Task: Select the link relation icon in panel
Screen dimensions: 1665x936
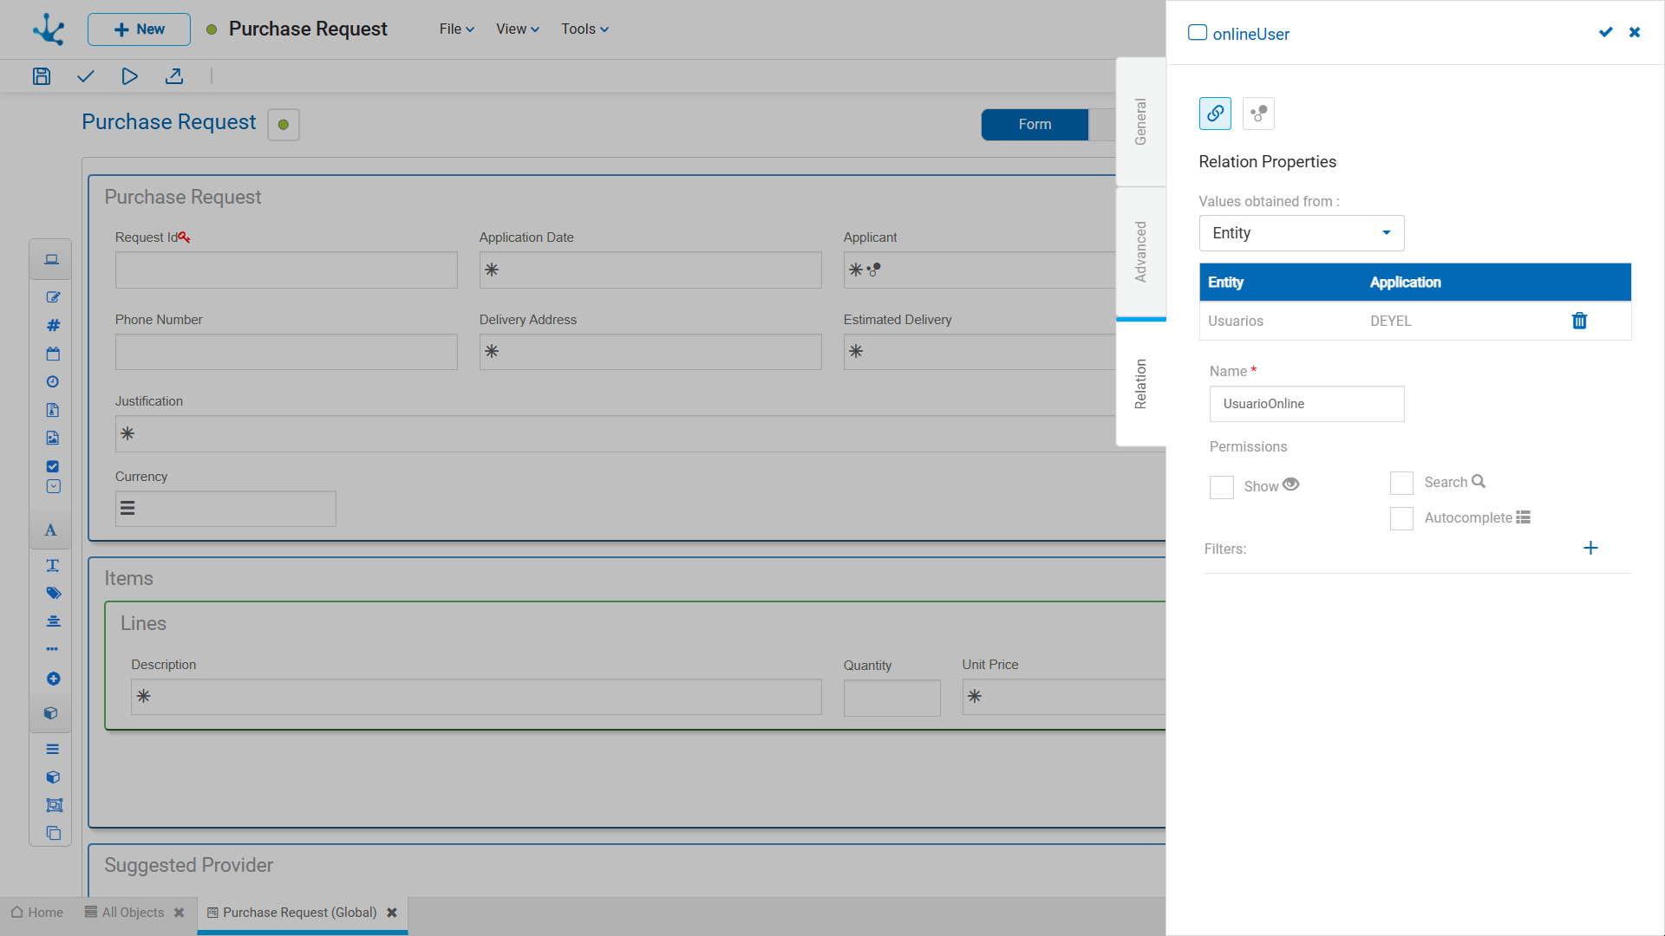Action: 1215,114
